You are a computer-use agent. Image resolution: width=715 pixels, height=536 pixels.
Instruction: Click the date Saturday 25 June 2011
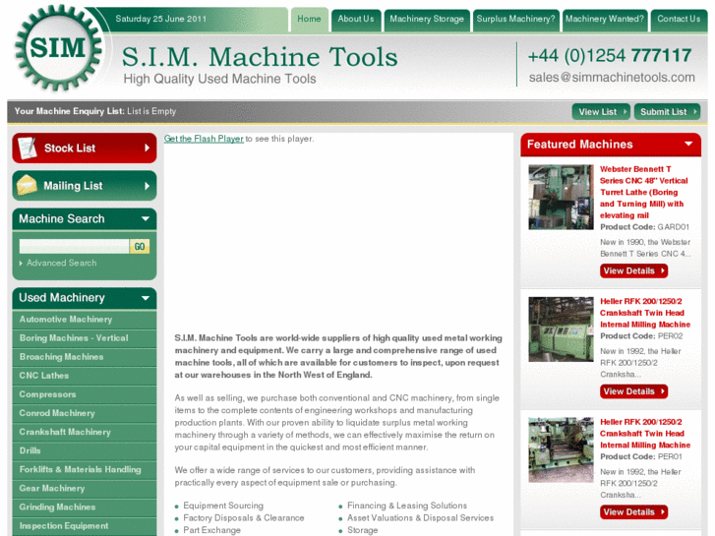(161, 19)
